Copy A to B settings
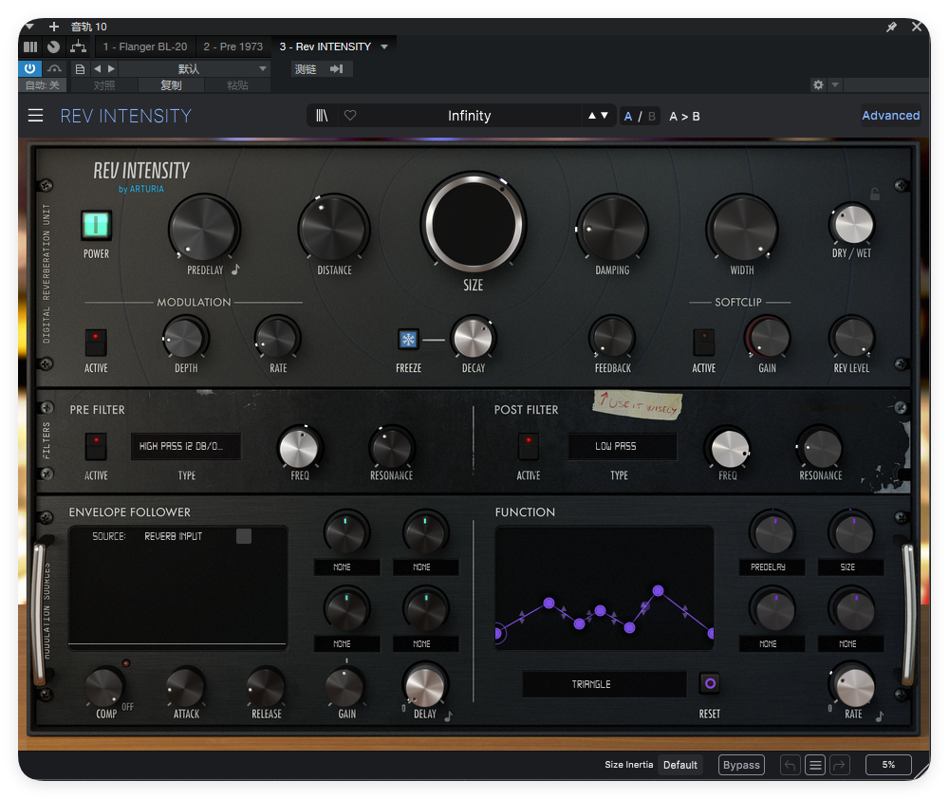The height and width of the screenshot is (799, 949). click(x=684, y=116)
